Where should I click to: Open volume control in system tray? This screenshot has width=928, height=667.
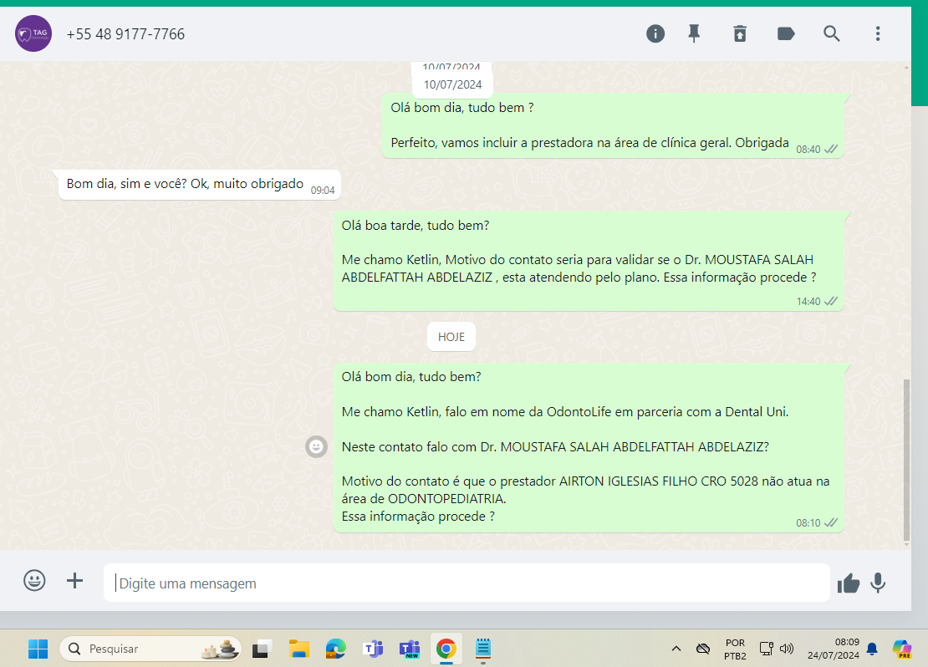[787, 649]
